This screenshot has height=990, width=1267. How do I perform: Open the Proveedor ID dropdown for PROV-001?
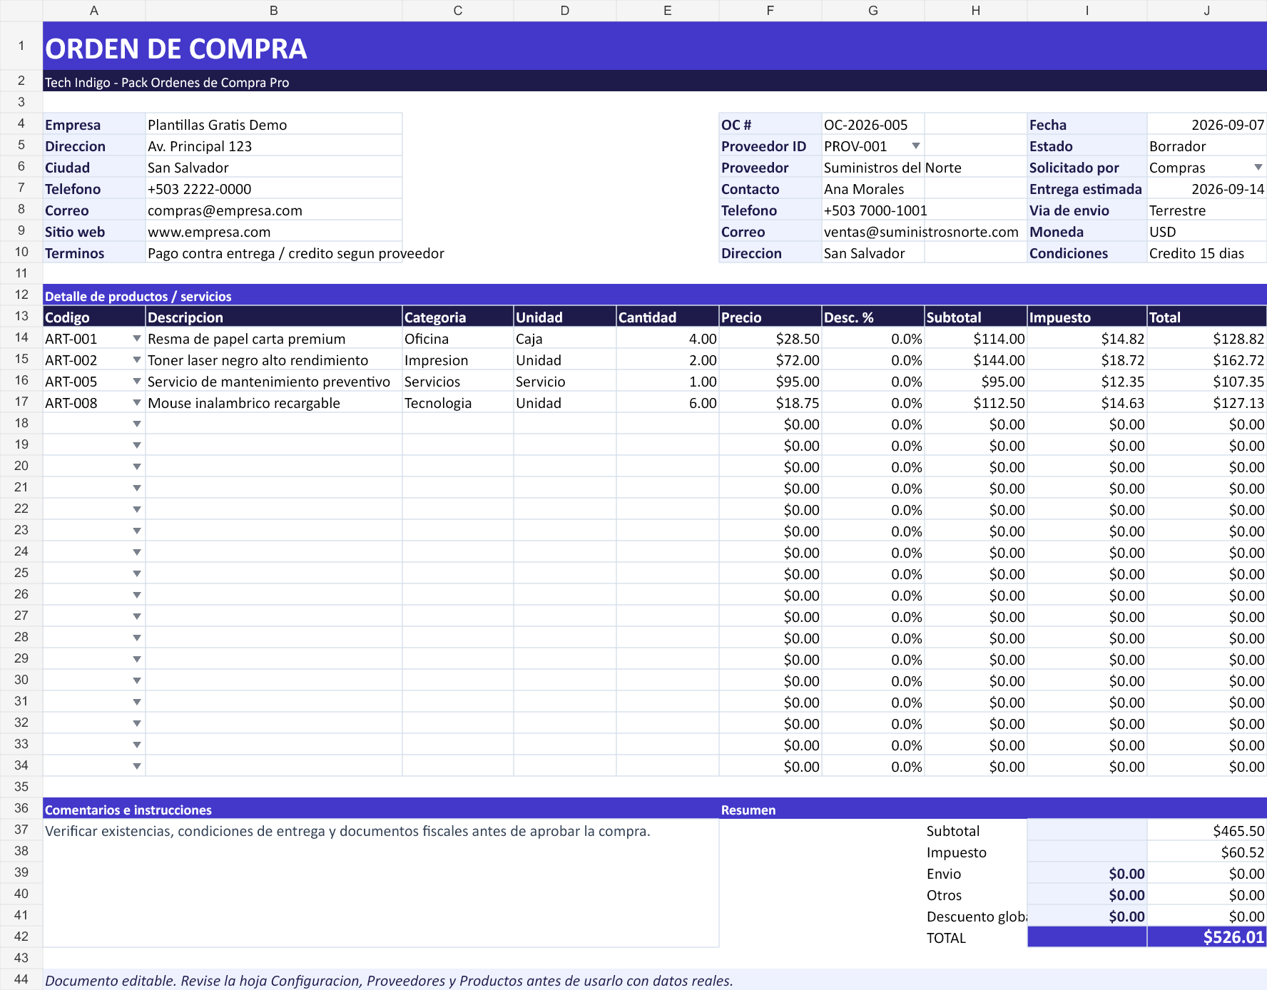tap(915, 146)
